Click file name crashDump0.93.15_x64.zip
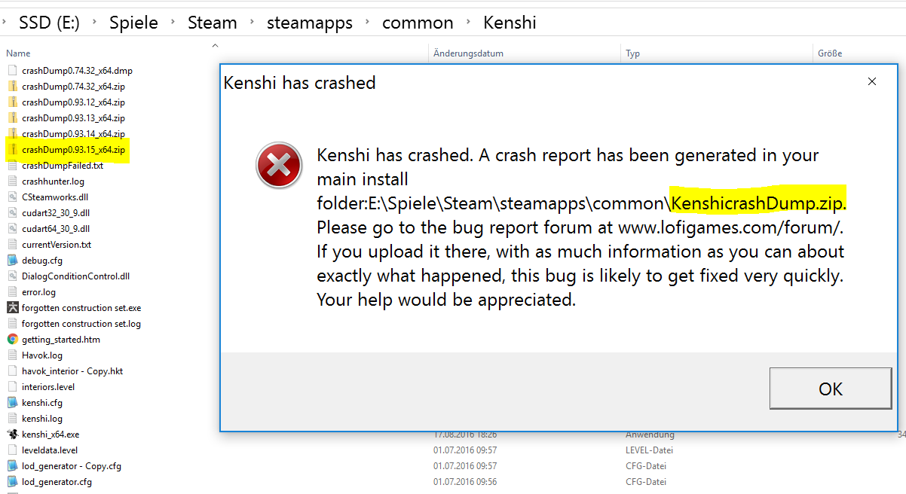This screenshot has height=494, width=906. 73,149
